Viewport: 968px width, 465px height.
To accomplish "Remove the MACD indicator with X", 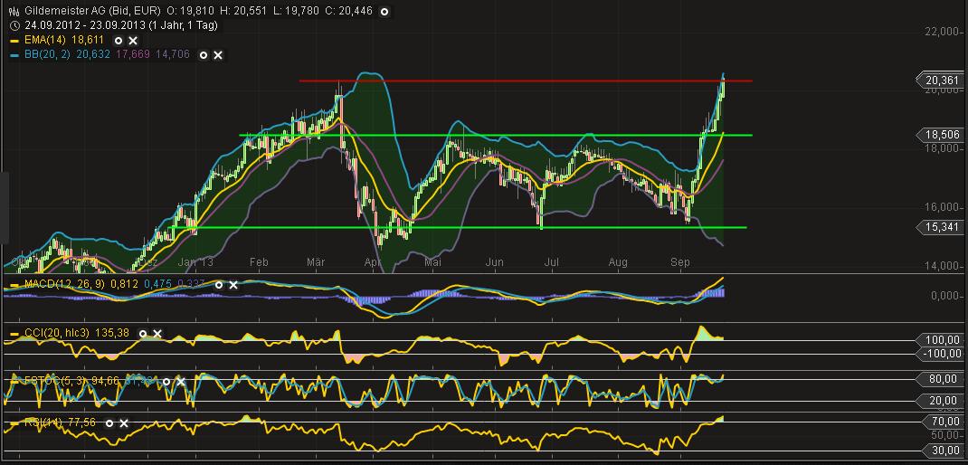I will pyautogui.click(x=233, y=285).
